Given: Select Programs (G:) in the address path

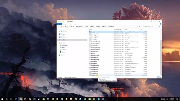Looking at the screenshot, I should click(x=79, y=27).
